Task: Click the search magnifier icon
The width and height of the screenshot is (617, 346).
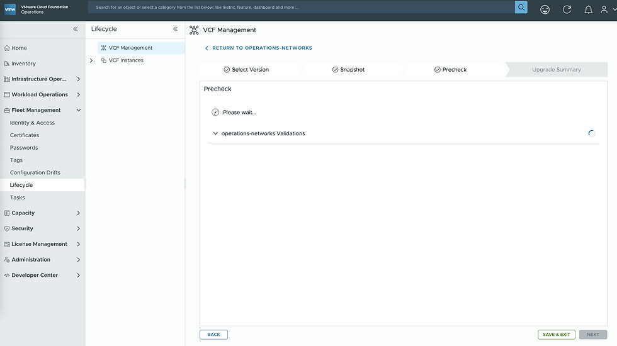Action: tap(521, 8)
